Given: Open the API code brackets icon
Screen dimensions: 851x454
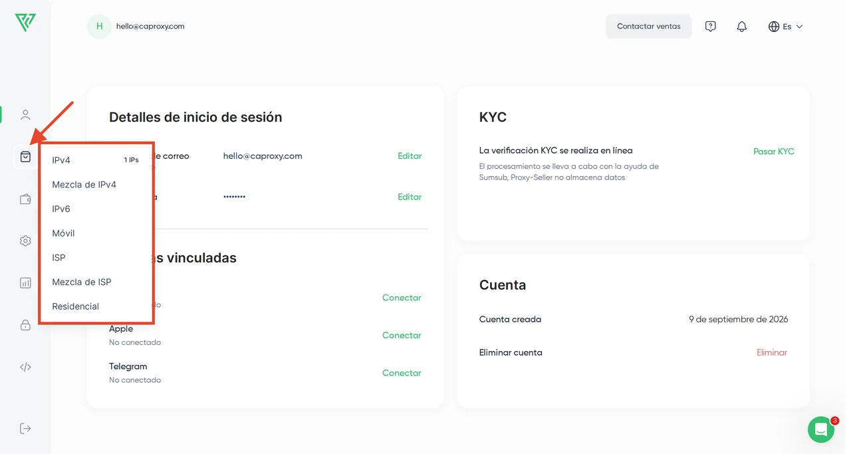Looking at the screenshot, I should click(25, 367).
